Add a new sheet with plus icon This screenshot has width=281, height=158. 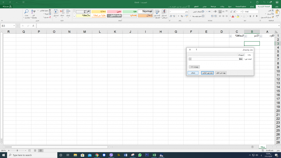pos(252,147)
